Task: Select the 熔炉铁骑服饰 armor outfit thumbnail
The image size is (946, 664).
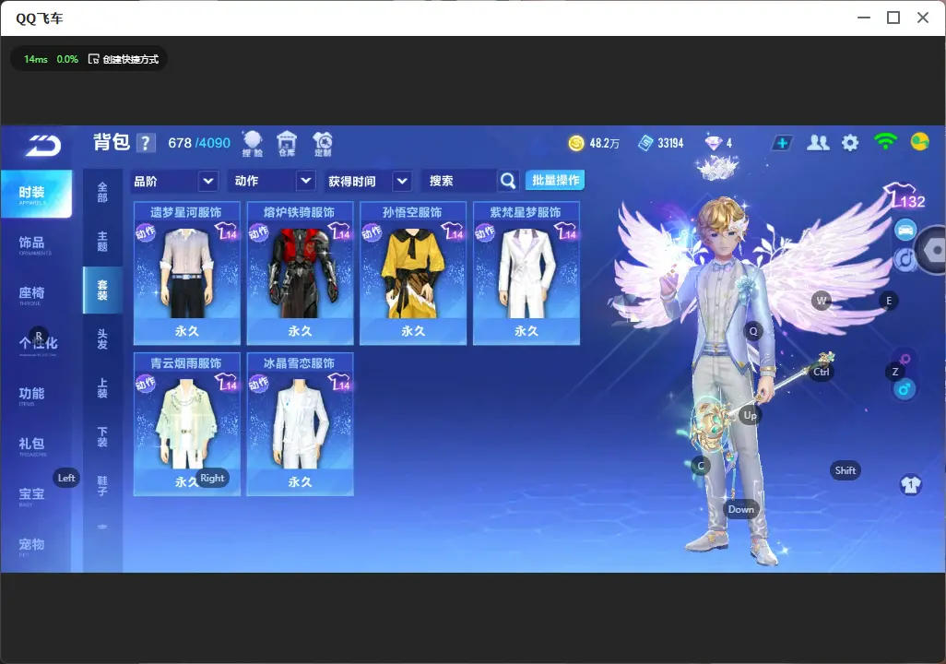Action: tap(300, 273)
